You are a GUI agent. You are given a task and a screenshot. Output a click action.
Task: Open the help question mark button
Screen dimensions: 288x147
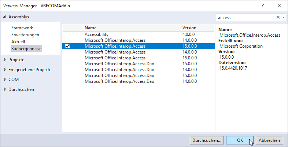(x=263, y=6)
